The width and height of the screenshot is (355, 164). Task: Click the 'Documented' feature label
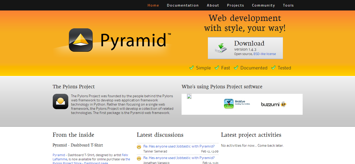point(254,68)
